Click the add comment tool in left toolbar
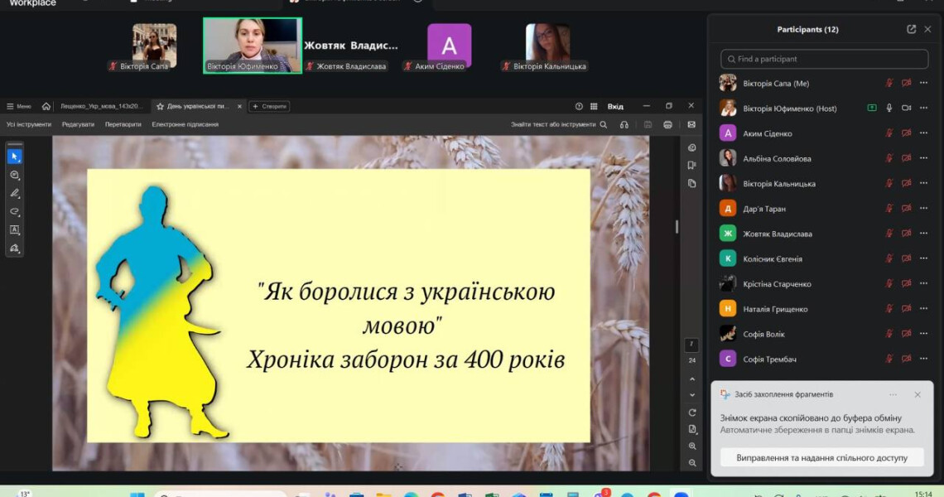 point(14,176)
